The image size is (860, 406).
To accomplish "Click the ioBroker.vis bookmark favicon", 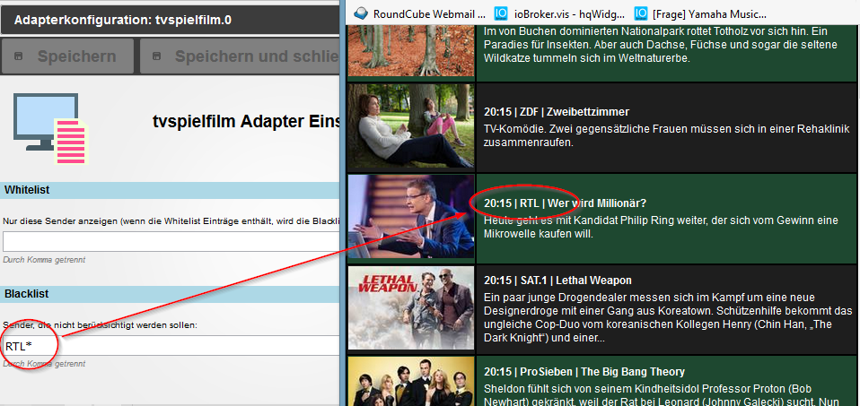I will coord(501,13).
